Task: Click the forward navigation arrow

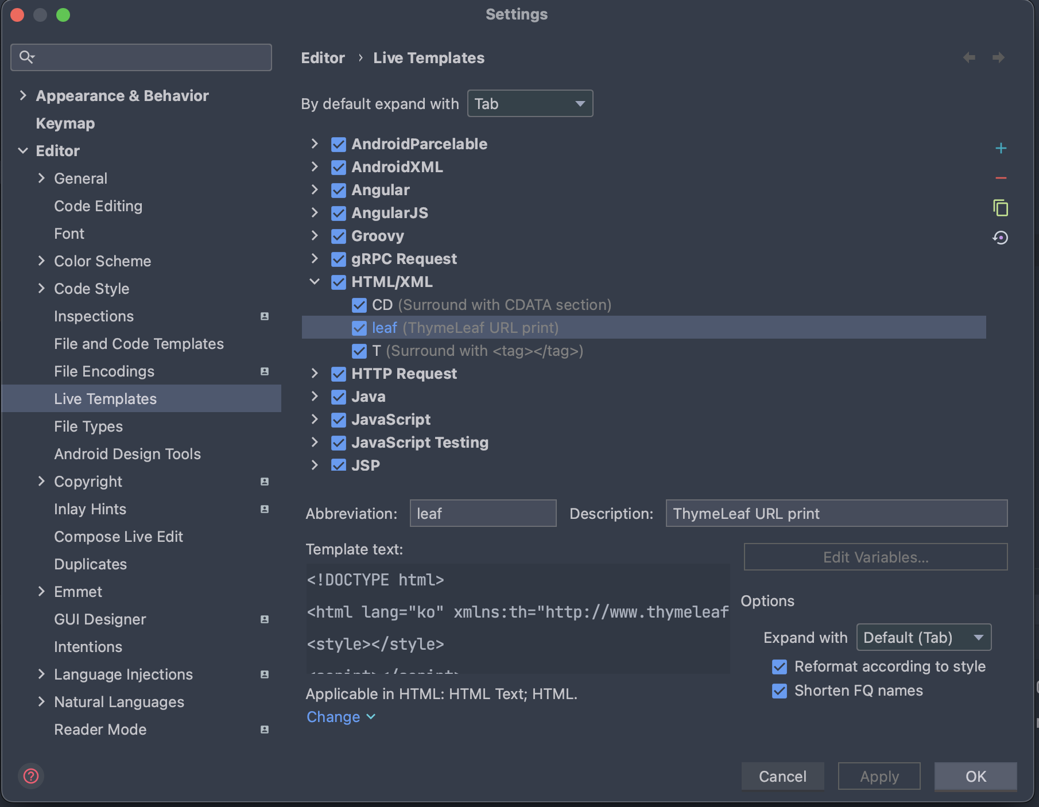Action: pyautogui.click(x=998, y=57)
